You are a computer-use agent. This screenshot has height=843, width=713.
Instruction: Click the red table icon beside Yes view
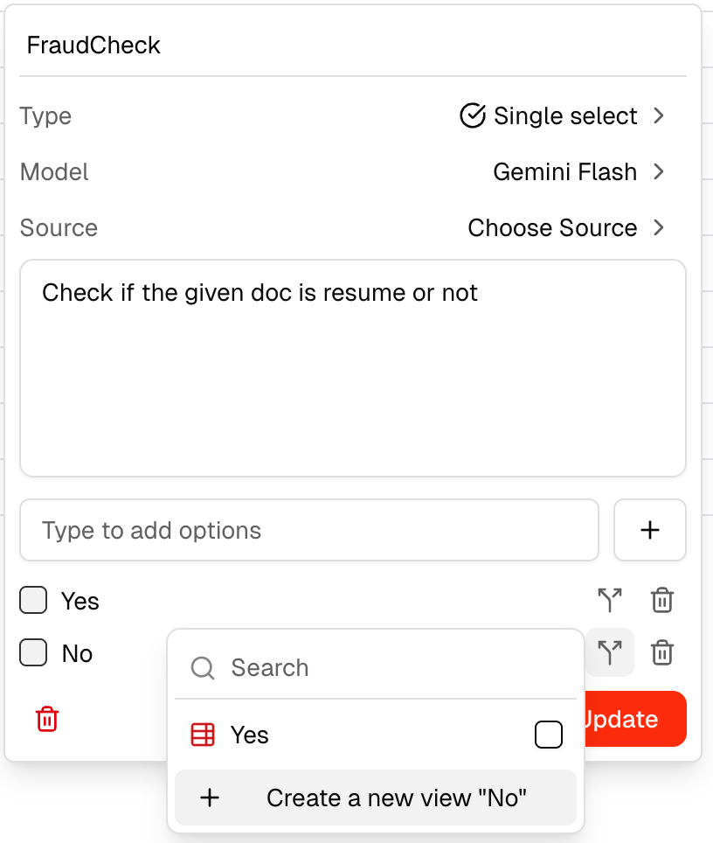[x=203, y=735]
